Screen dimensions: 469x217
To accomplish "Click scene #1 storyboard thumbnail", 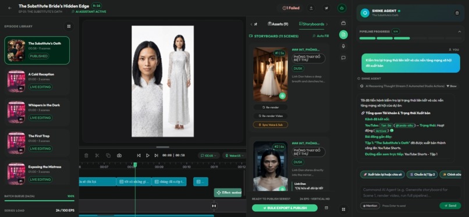I will coord(271,74).
